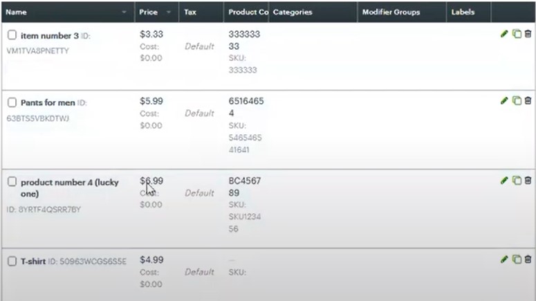The image size is (536, 301).
Task: Duplicate the T-shirt item using copy icon
Action: click(516, 259)
